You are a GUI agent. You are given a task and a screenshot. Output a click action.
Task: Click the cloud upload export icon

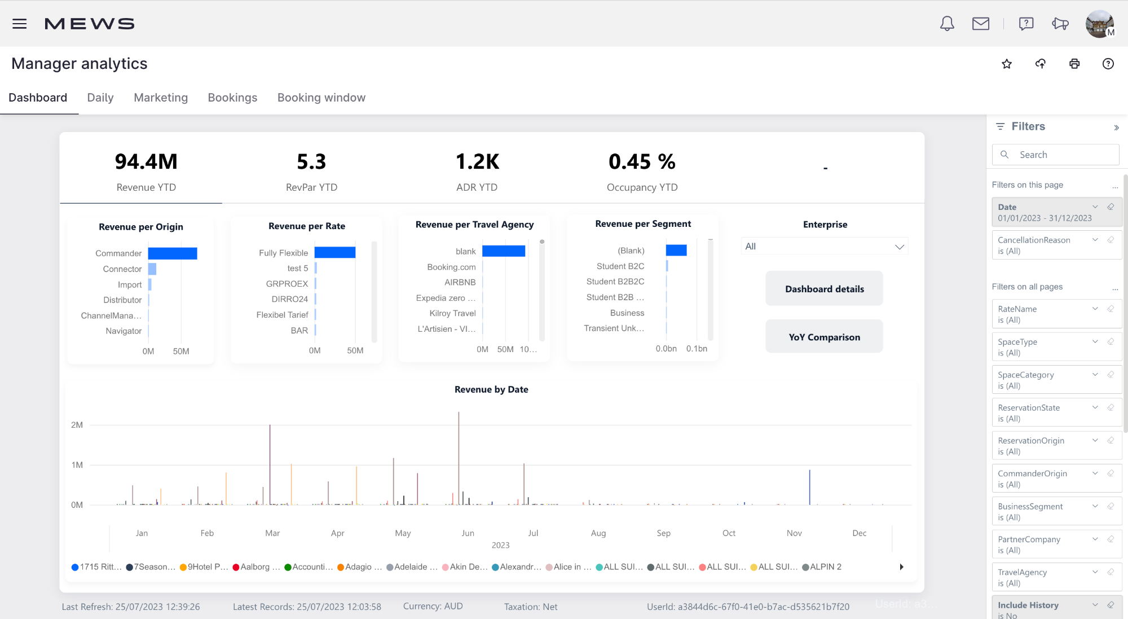[x=1041, y=64]
